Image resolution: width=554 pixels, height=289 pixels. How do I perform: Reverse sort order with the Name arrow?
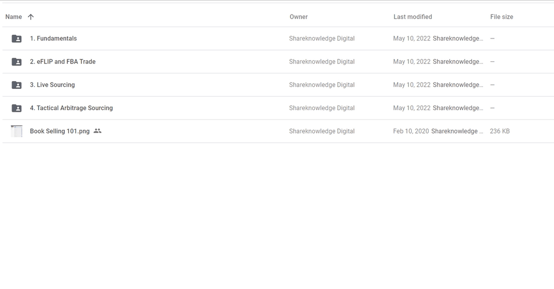coord(31,17)
